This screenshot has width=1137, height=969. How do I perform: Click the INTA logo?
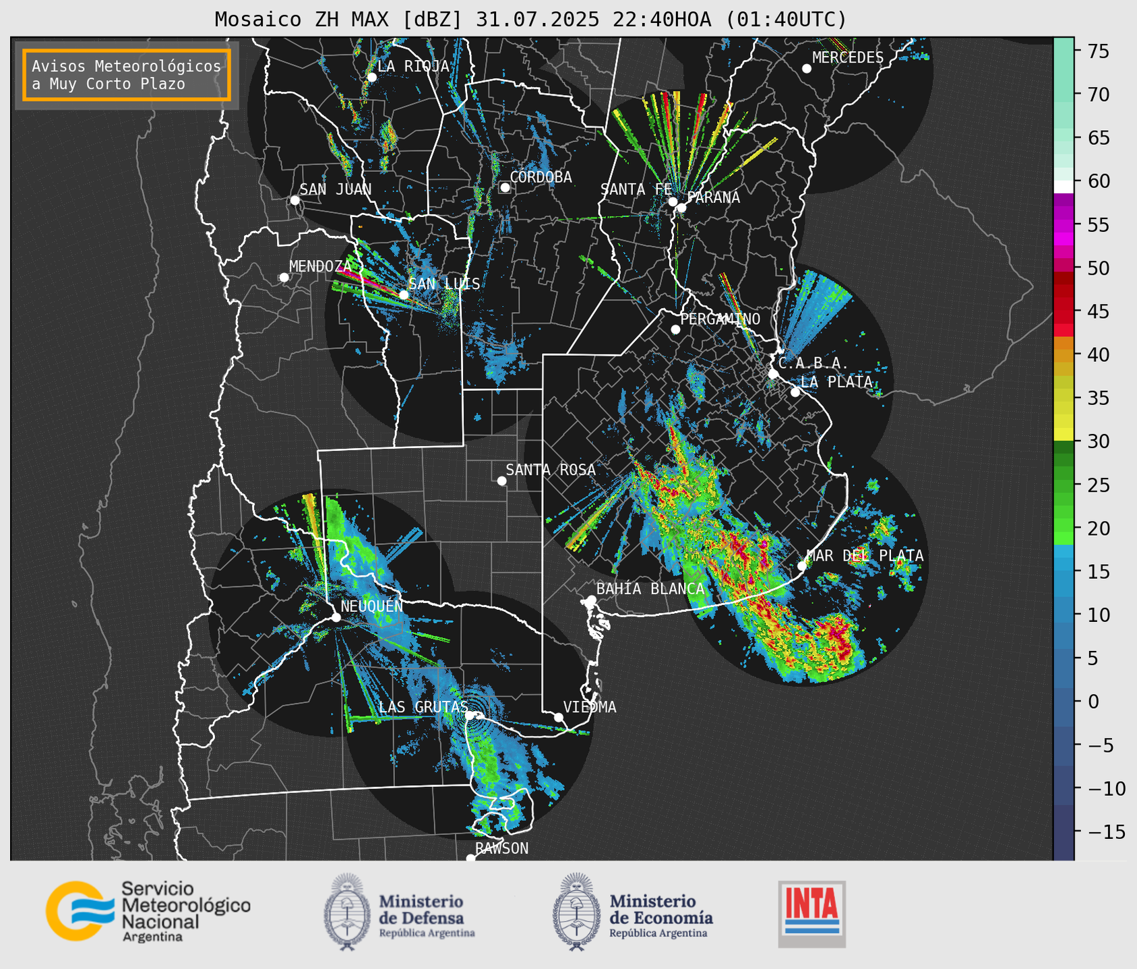(812, 914)
